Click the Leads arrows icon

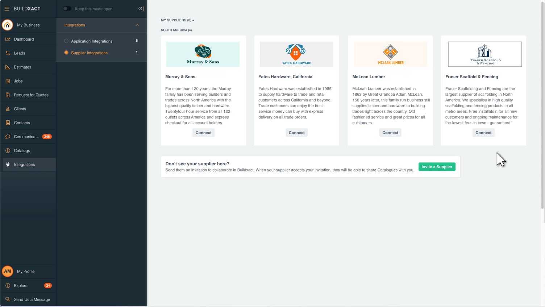point(8,53)
